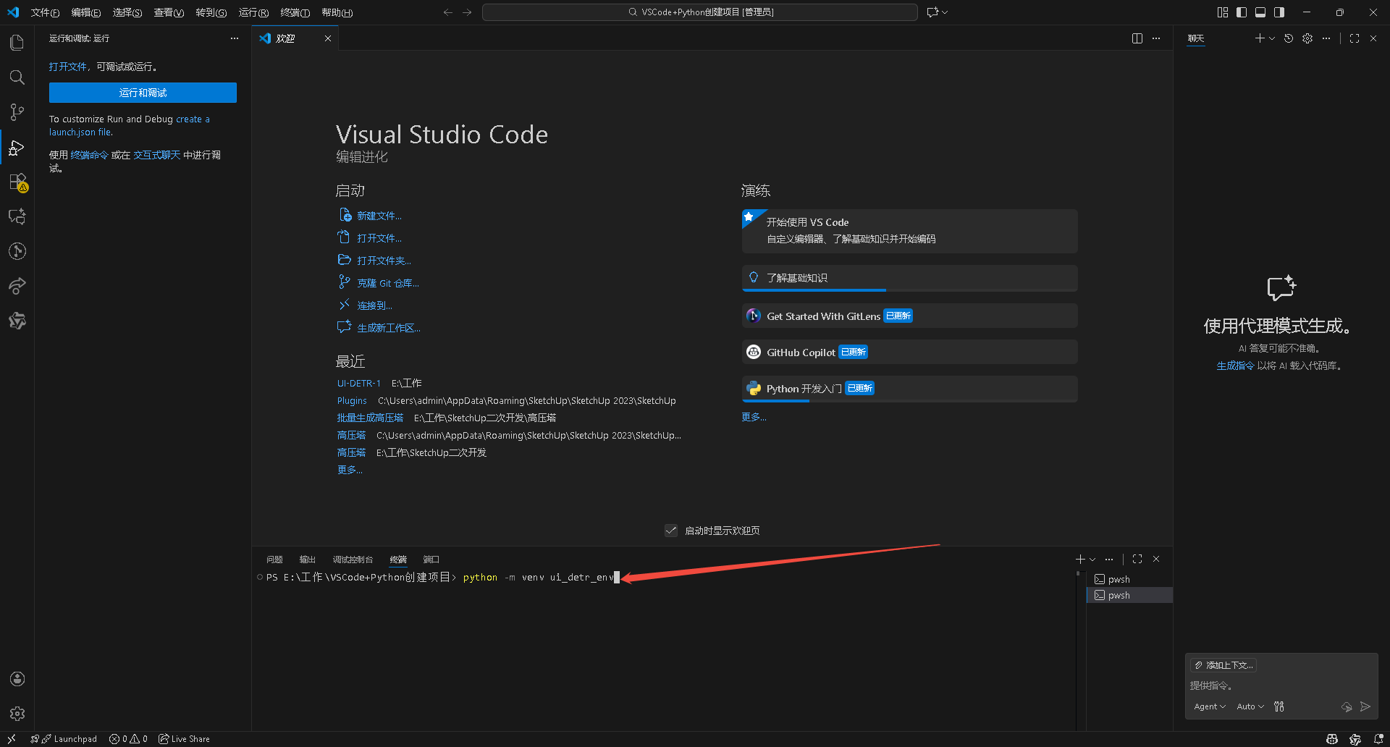Open chat tools configuration icon
This screenshot has height=747, width=1390.
click(1279, 706)
